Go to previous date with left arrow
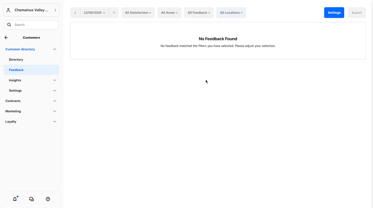This screenshot has height=208, width=373. [75, 13]
